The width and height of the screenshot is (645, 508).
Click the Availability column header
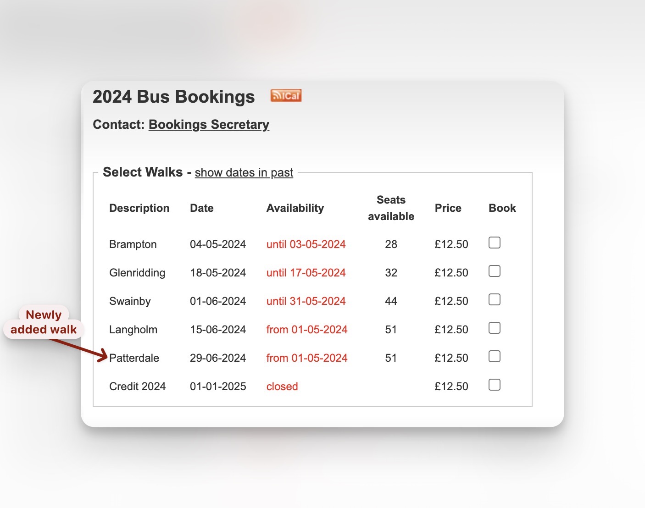[295, 208]
